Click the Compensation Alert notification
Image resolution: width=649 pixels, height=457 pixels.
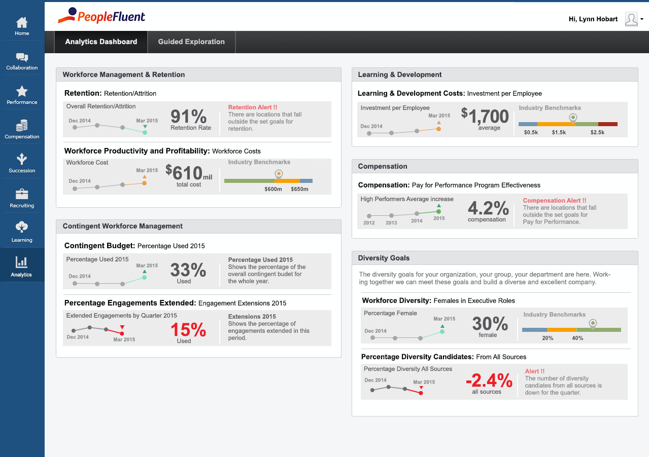click(555, 201)
